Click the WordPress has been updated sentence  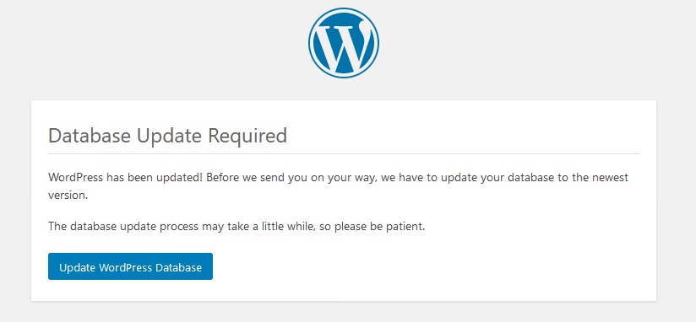pos(126,178)
